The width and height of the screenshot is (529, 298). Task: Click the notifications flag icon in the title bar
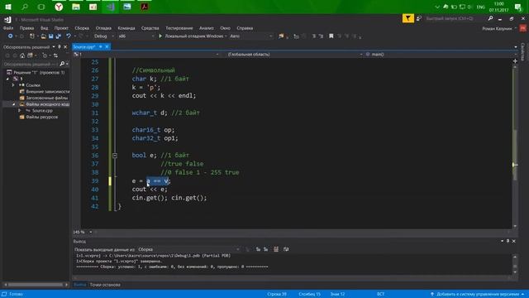pos(407,18)
